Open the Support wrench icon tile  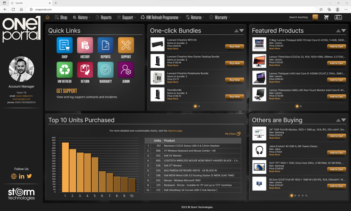126,45
